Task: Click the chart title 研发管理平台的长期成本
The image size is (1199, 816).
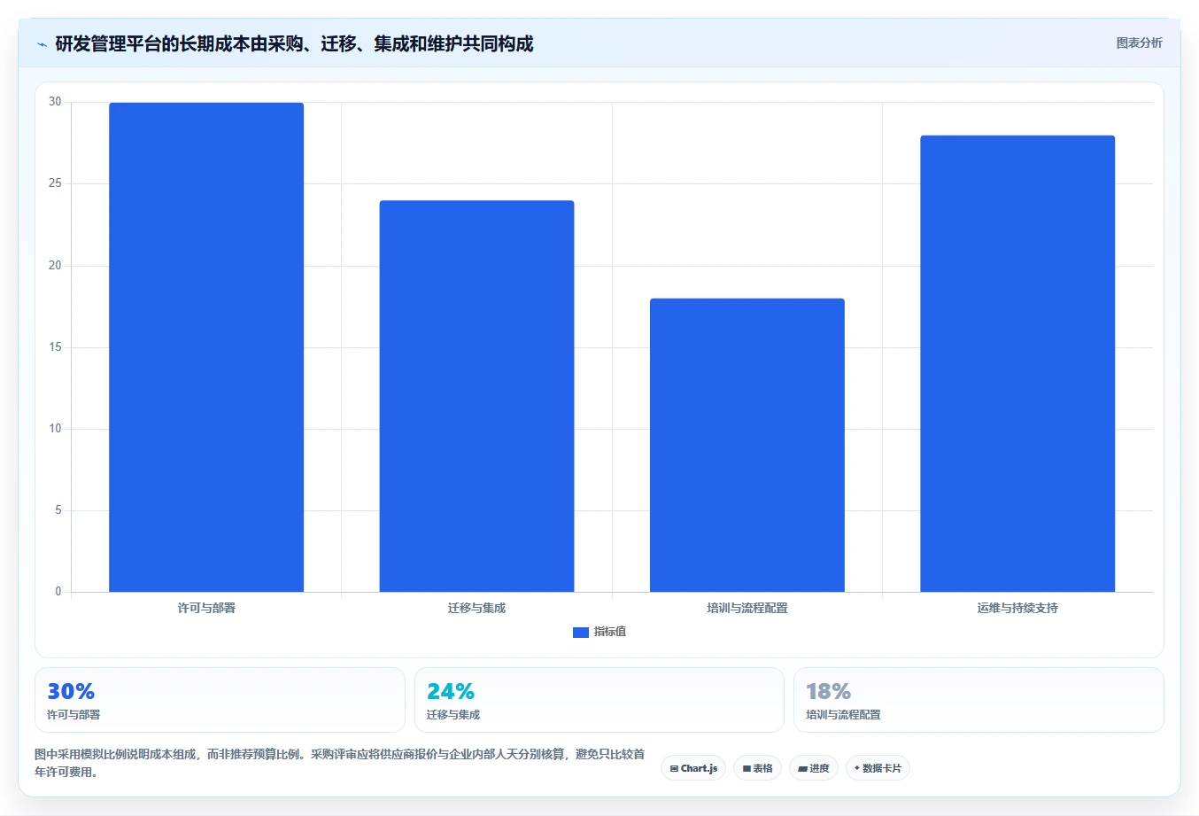Action: [x=294, y=44]
